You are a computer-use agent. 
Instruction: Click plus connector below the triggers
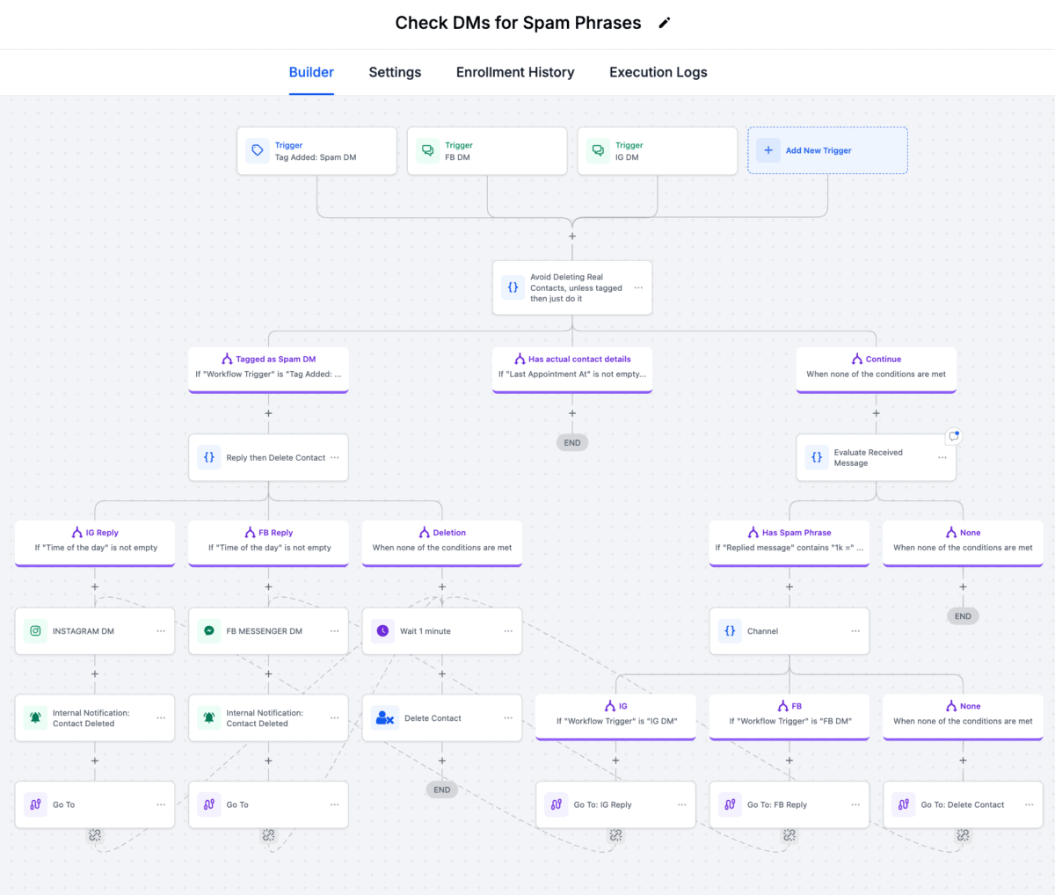point(572,236)
